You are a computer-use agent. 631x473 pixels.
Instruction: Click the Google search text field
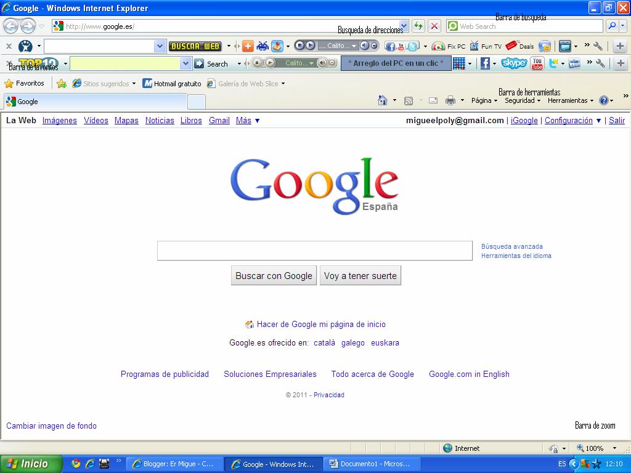click(315, 251)
